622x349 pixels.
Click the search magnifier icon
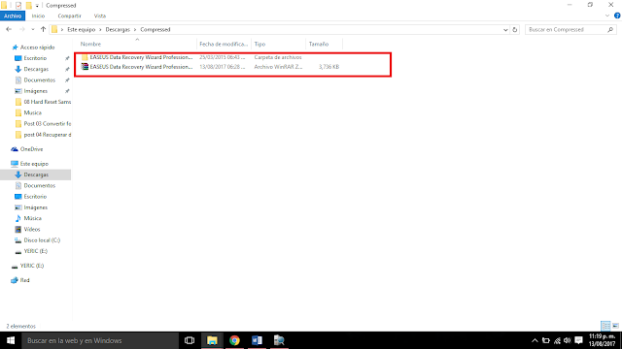(x=610, y=30)
